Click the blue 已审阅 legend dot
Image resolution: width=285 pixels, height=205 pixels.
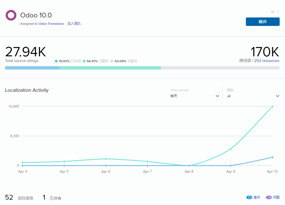tap(56, 61)
